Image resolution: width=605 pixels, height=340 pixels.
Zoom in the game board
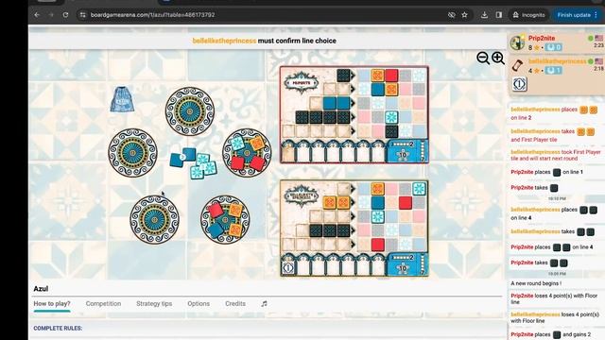498,58
